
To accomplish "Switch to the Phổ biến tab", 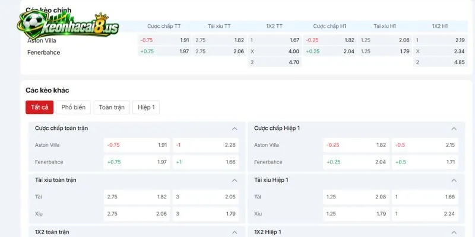I will coord(73,107).
